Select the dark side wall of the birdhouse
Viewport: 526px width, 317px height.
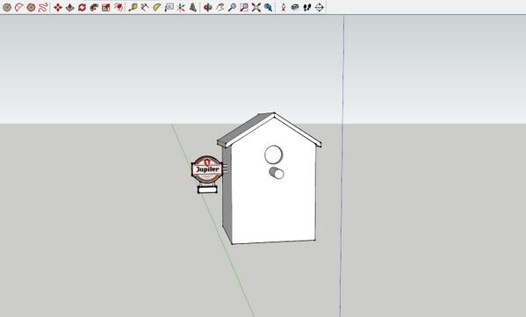(x=227, y=195)
